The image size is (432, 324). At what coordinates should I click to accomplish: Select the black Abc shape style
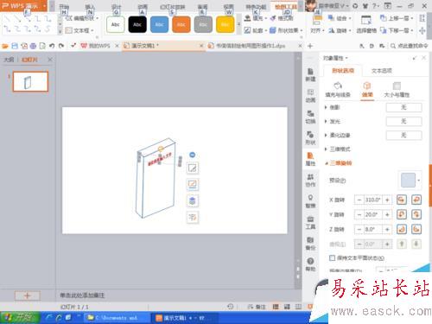(137, 24)
